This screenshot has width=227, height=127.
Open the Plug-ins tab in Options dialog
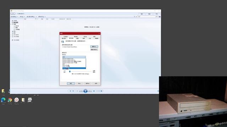point(66,37)
